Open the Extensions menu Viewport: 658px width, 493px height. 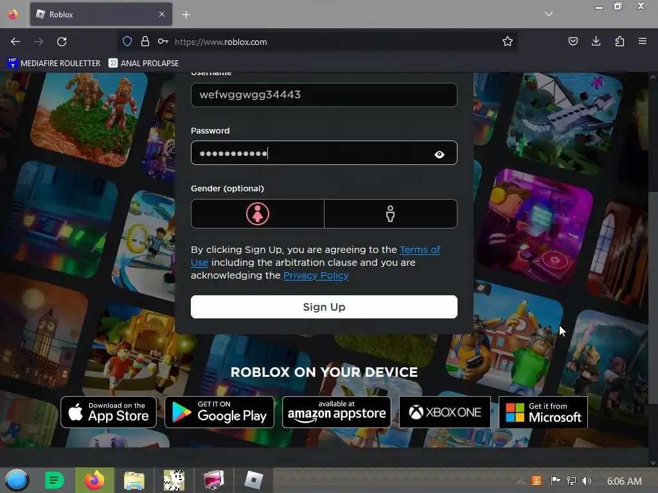(619, 41)
